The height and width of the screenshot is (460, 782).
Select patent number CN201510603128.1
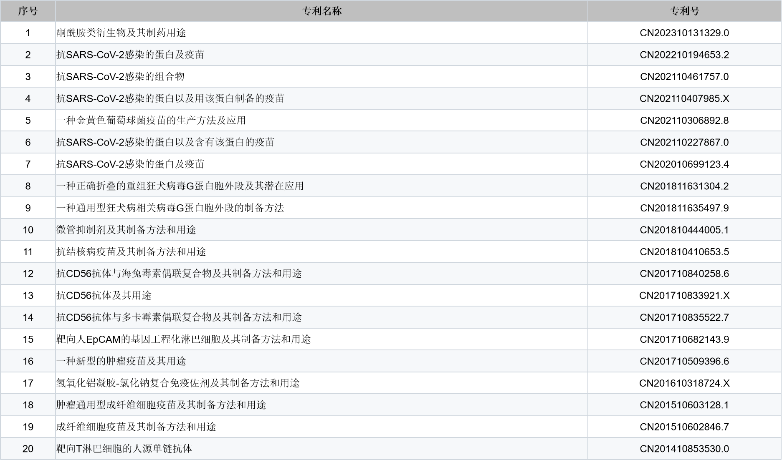pyautogui.click(x=684, y=405)
